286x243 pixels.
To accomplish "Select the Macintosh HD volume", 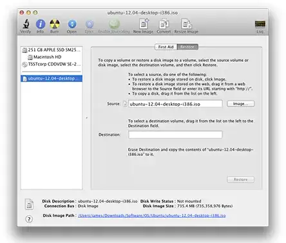I will tap(45, 57).
